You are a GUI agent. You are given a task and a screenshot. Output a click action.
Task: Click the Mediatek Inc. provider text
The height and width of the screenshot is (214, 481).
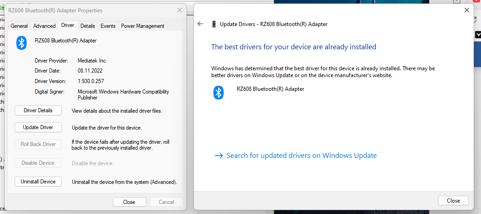(93, 61)
